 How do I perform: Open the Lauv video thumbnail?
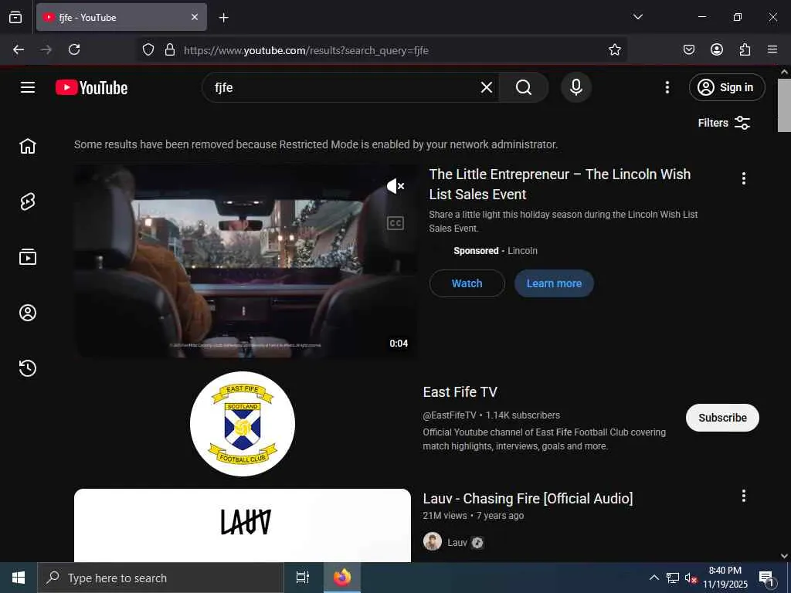click(x=243, y=525)
